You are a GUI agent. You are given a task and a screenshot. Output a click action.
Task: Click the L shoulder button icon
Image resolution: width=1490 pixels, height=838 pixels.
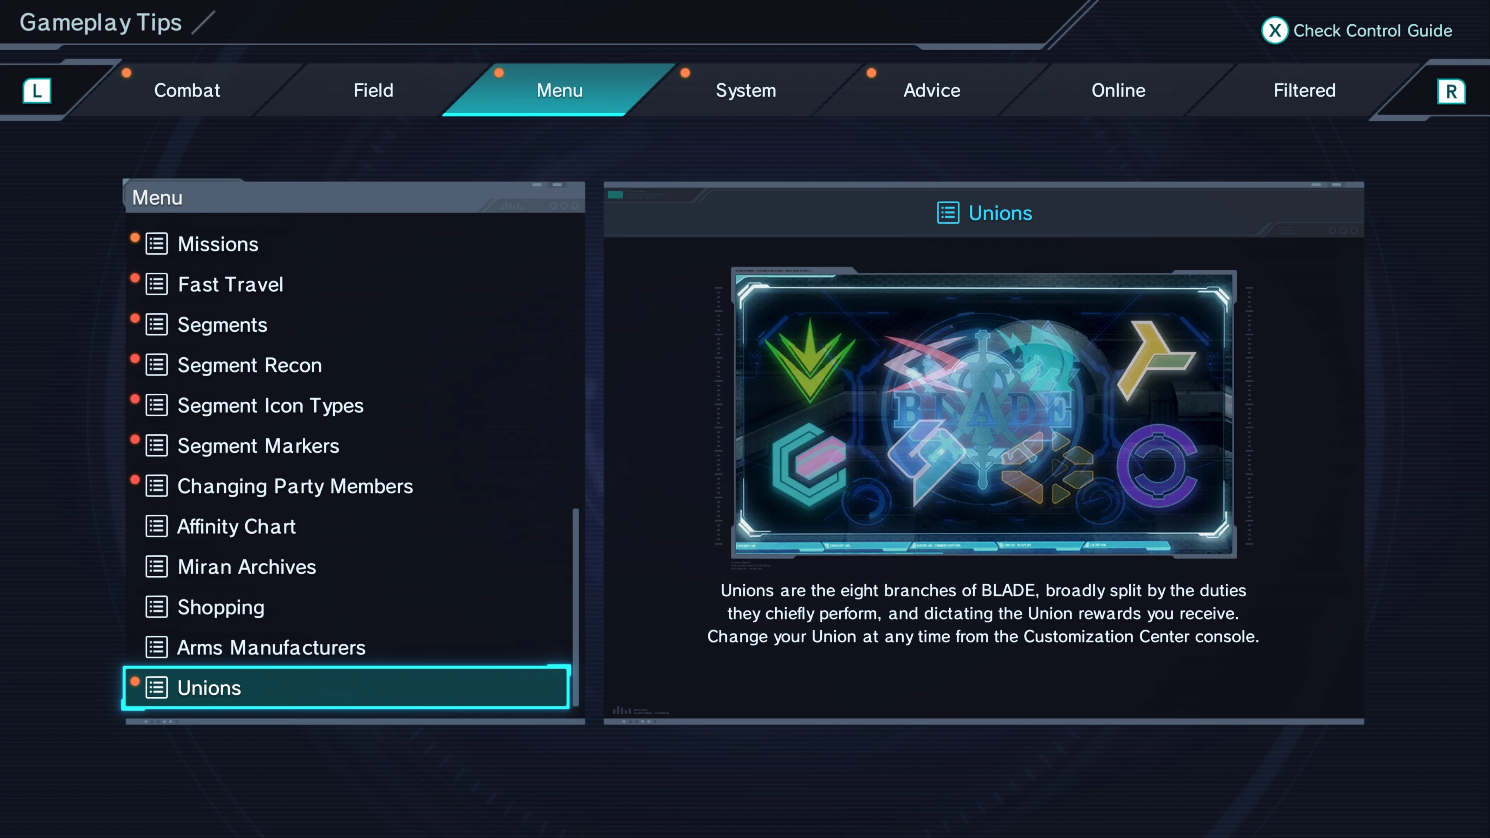pyautogui.click(x=37, y=91)
